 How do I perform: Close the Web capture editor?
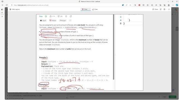[169, 9]
